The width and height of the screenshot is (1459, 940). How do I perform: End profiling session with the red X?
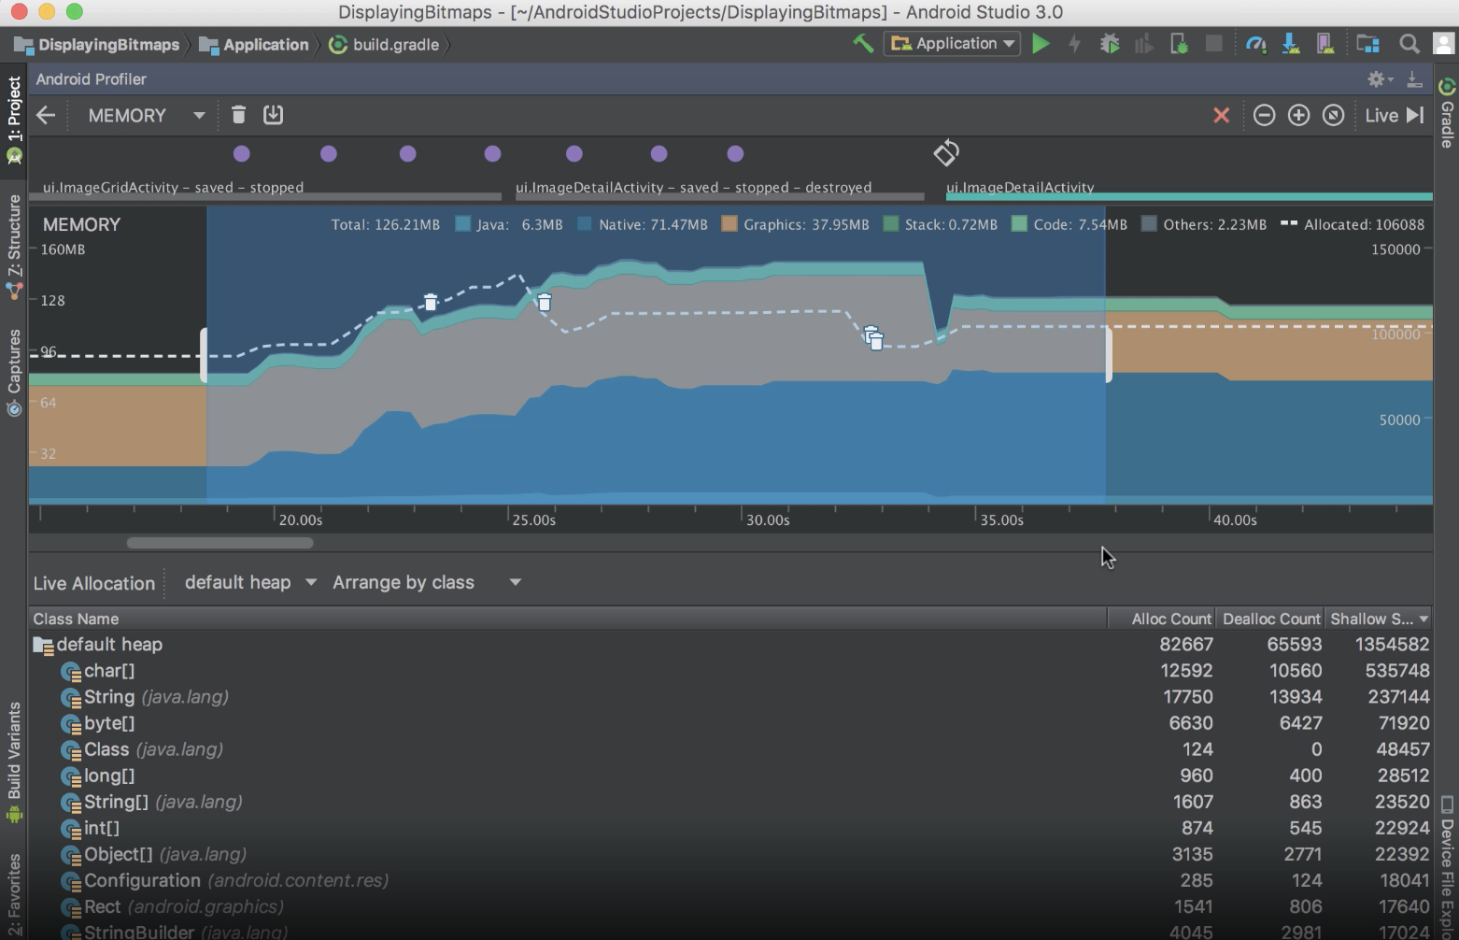1221,116
